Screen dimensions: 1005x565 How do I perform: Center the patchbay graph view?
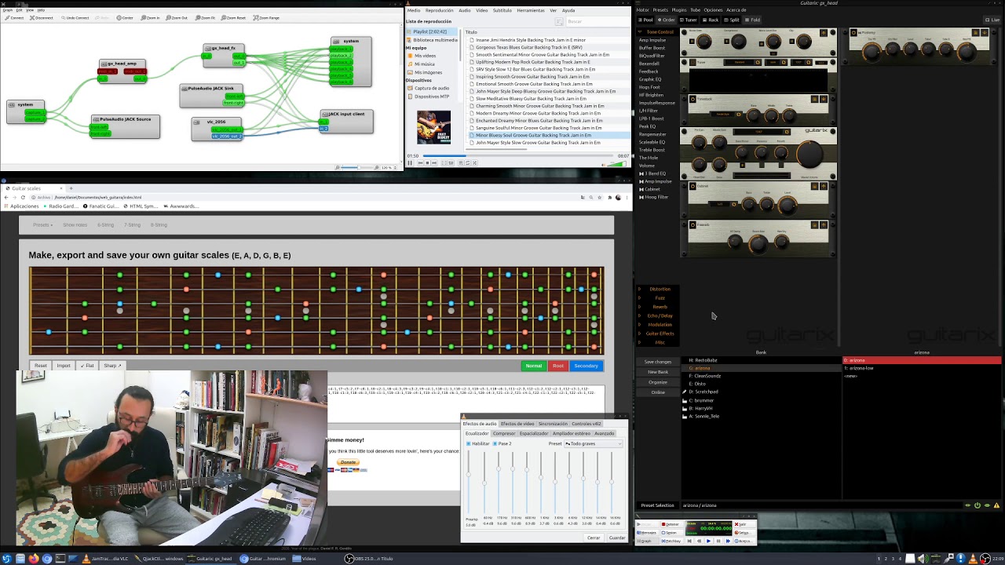tap(125, 17)
